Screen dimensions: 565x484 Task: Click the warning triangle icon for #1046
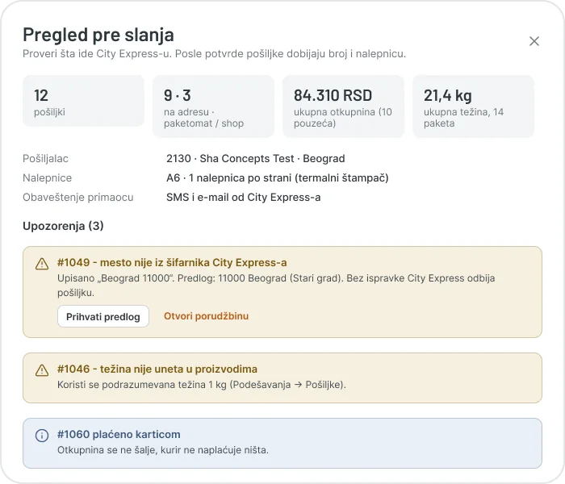point(42,370)
